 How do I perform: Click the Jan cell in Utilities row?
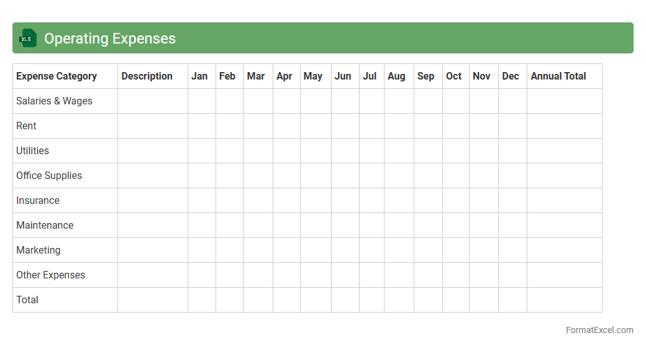click(x=202, y=150)
